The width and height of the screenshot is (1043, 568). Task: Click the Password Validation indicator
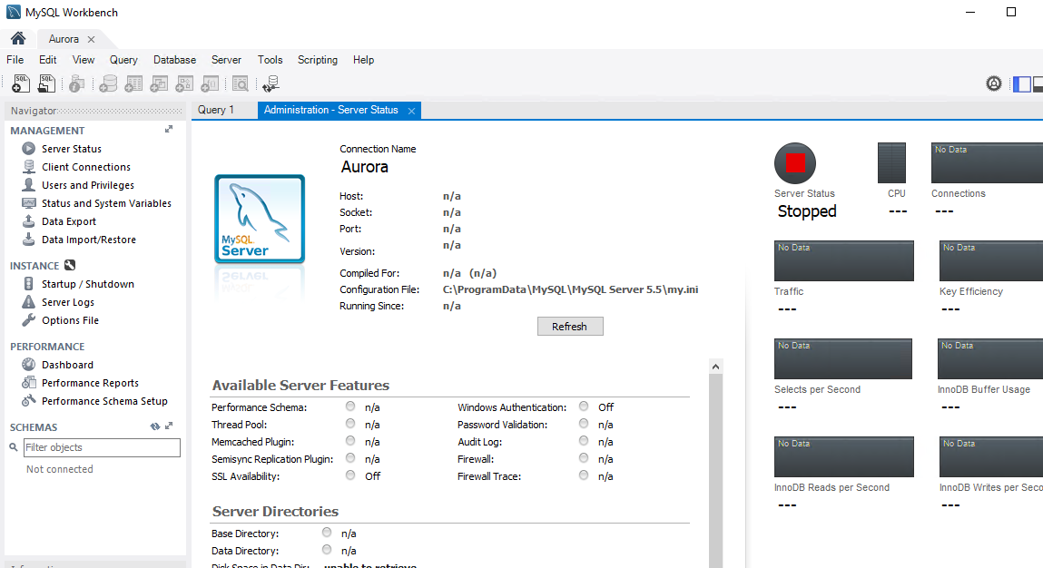[x=584, y=423]
